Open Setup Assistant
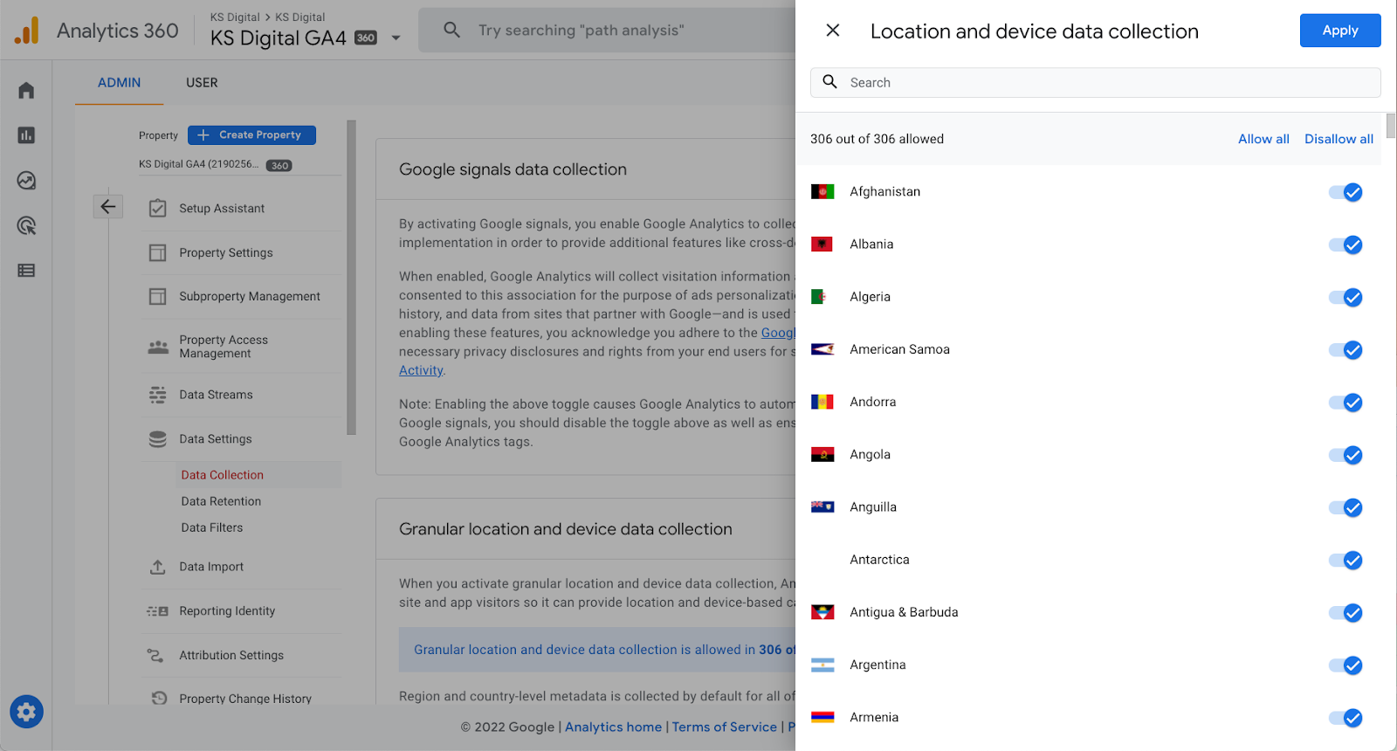 (222, 209)
